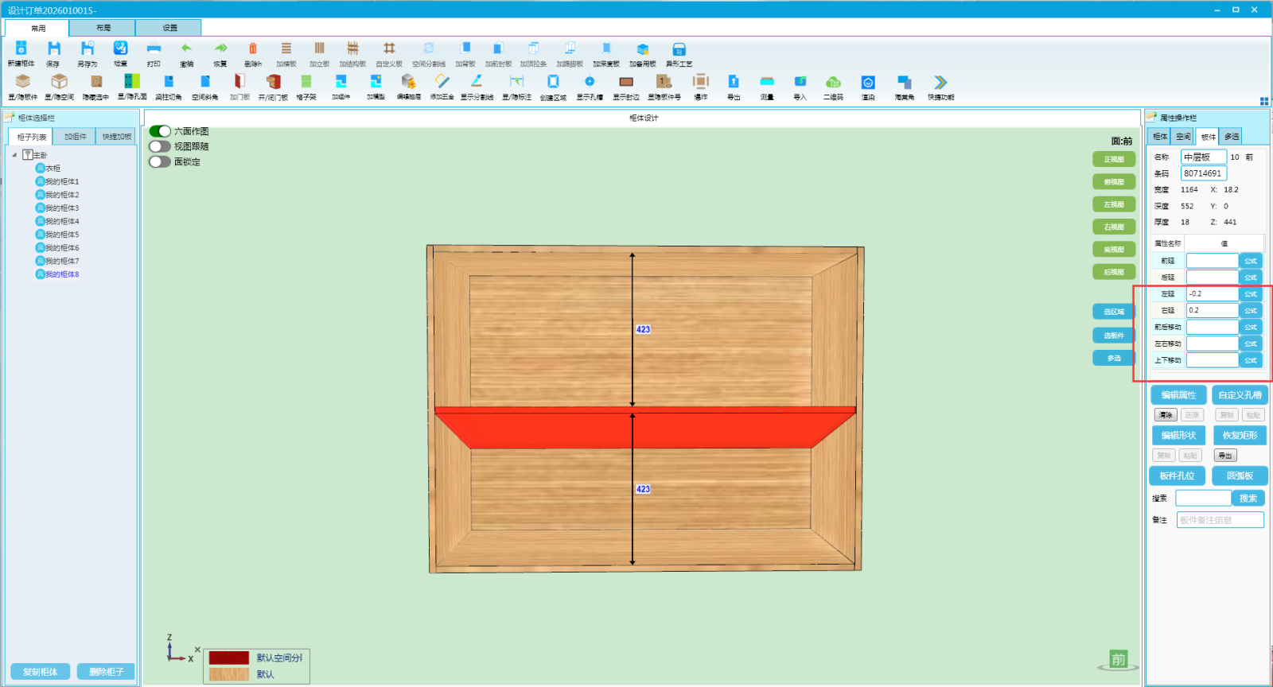Click the 渲染 (render) icon
The image size is (1273, 687).
coord(868,83)
